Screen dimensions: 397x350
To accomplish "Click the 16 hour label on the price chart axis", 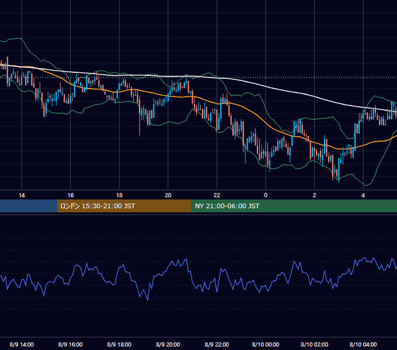I will (x=71, y=195).
